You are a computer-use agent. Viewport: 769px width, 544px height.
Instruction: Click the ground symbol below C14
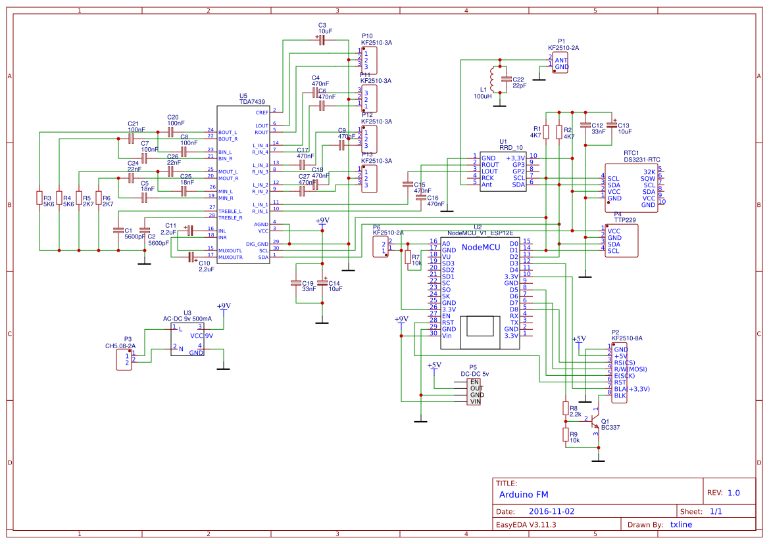[x=322, y=322]
